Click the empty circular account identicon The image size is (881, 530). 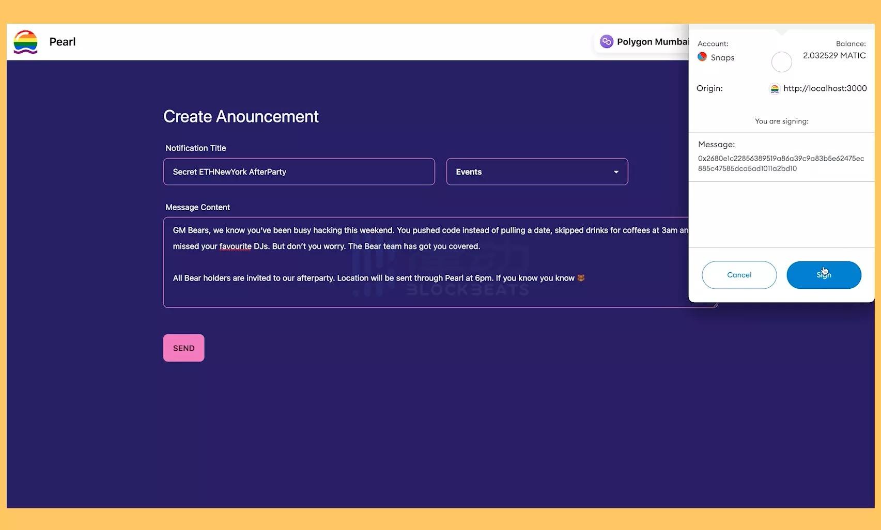pyautogui.click(x=781, y=62)
